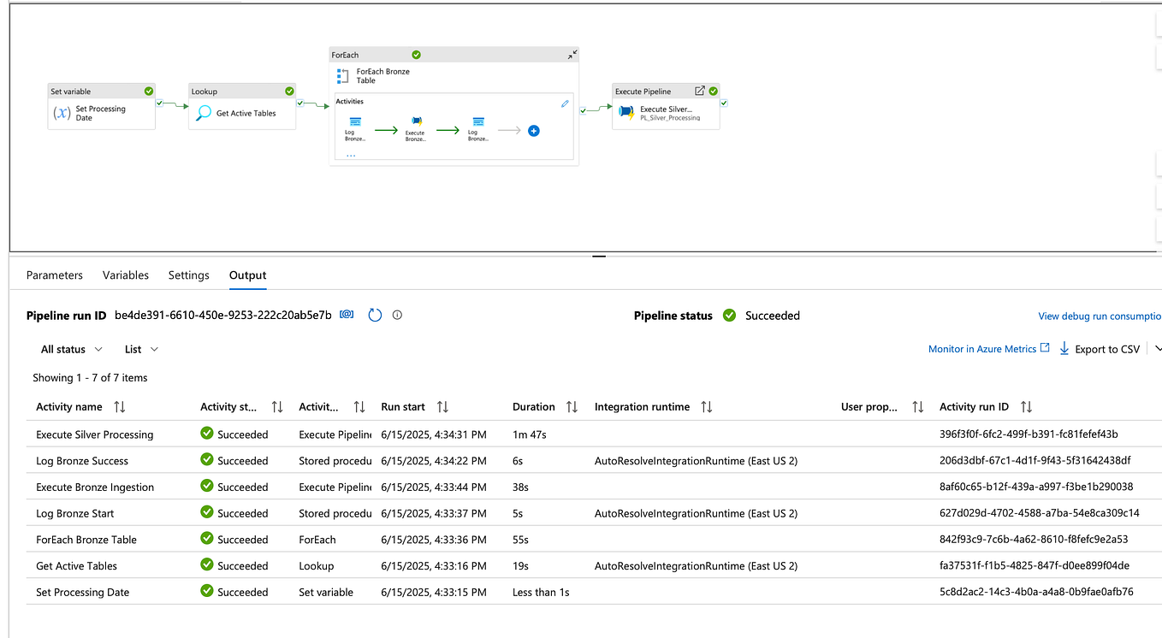Click the info icon beside the run ID
The height and width of the screenshot is (638, 1162).
(397, 315)
